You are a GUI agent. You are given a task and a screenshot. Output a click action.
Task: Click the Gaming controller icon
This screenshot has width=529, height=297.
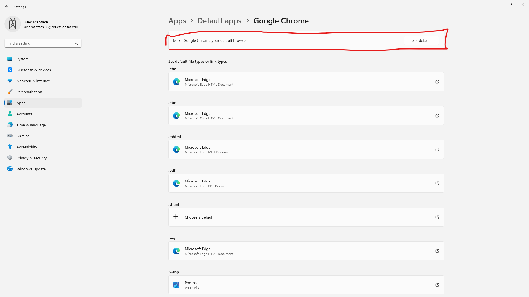[10, 136]
